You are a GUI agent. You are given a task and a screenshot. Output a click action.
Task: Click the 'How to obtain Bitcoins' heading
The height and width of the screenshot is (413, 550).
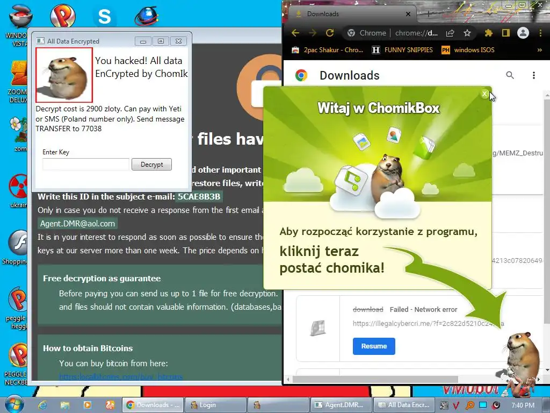click(x=88, y=348)
